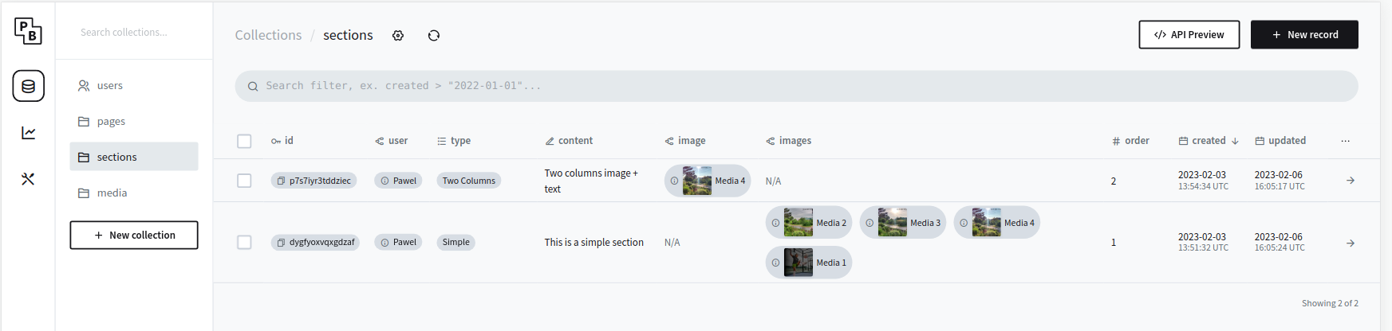This screenshot has height=331, width=1392.
Task: Open sections collection settings gear
Action: [x=398, y=35]
